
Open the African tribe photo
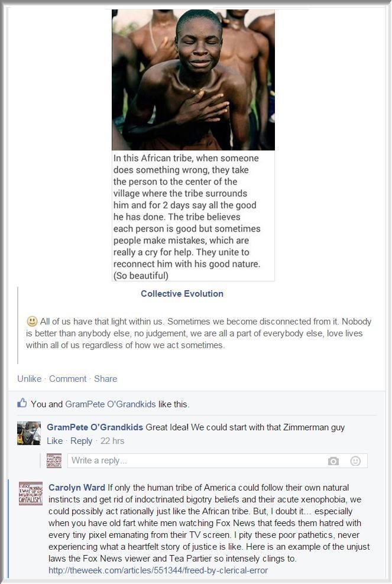(193, 80)
